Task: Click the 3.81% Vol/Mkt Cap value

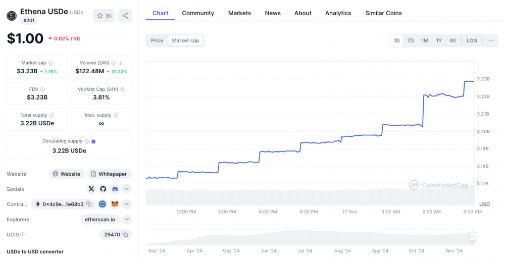Action: click(x=102, y=97)
